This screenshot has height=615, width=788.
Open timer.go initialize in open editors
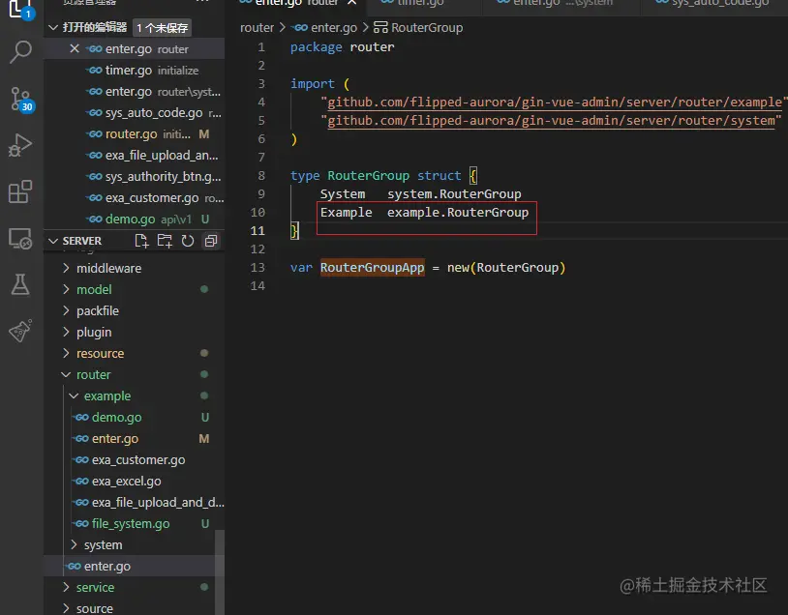(135, 71)
